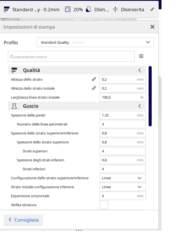
Task: Click the settings list vertical scrollbar
Action: 150,96
